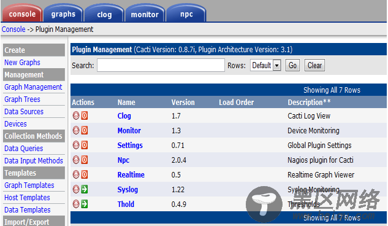The image size is (388, 226).
Task: Open the Clog plugin name link
Action: coord(124,115)
